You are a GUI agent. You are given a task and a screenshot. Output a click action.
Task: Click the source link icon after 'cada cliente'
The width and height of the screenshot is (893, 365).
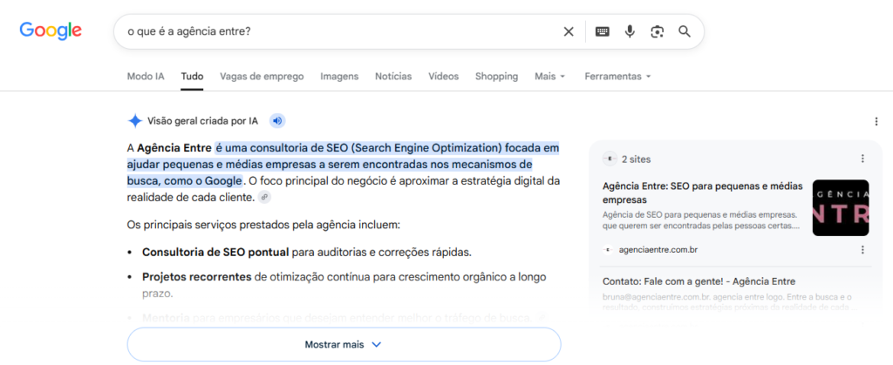pyautogui.click(x=264, y=198)
